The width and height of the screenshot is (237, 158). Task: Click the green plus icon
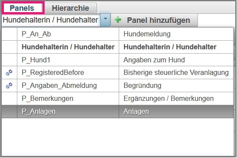(118, 20)
